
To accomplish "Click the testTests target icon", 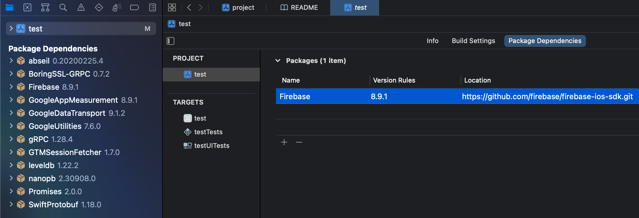I will [x=187, y=132].
